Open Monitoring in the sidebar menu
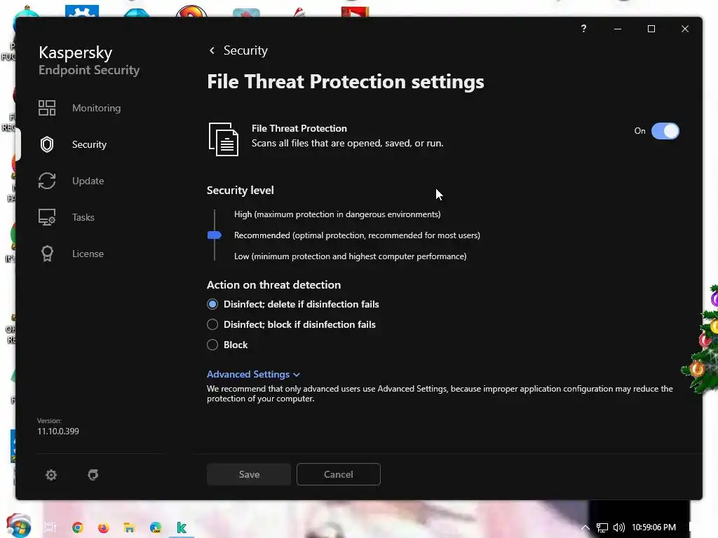Viewport: 718px width, 538px height. coord(97,108)
